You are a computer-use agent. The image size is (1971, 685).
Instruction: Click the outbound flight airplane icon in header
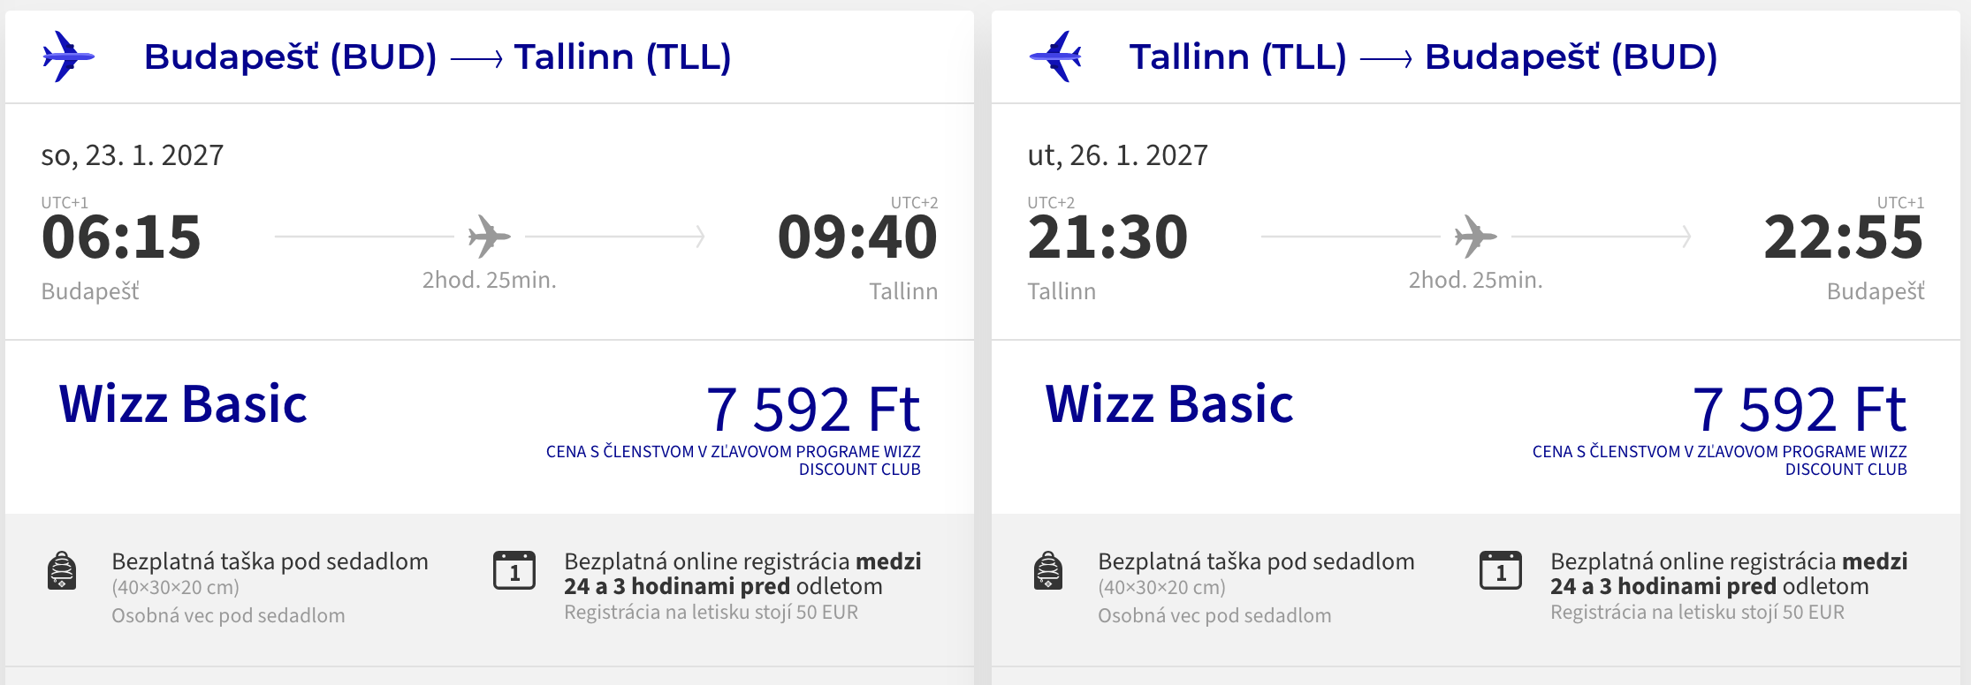pyautogui.click(x=68, y=56)
